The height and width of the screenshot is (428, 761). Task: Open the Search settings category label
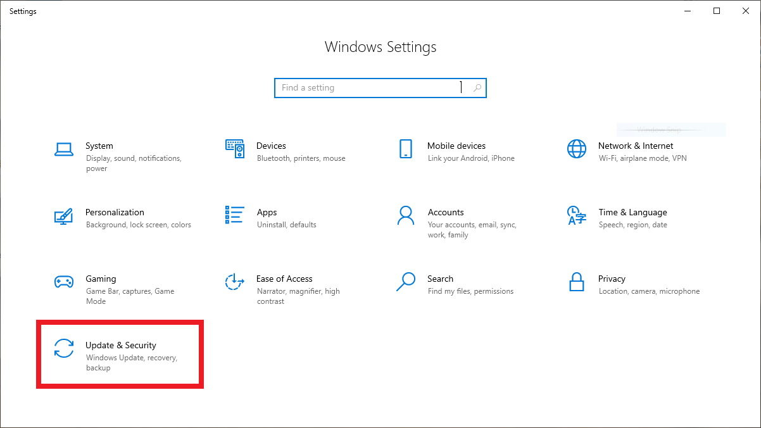click(440, 279)
